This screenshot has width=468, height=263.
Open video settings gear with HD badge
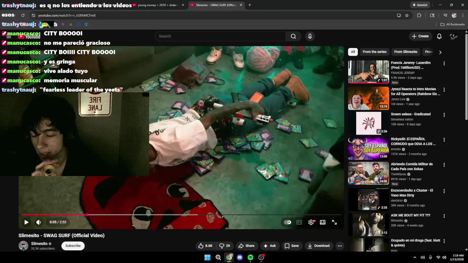tap(311, 222)
